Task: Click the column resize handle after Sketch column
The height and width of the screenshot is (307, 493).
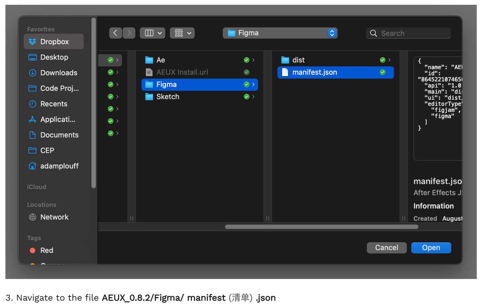Action: [268, 218]
